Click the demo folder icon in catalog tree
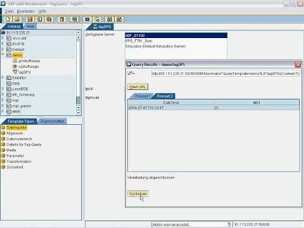The image size is (304, 228). (9, 55)
